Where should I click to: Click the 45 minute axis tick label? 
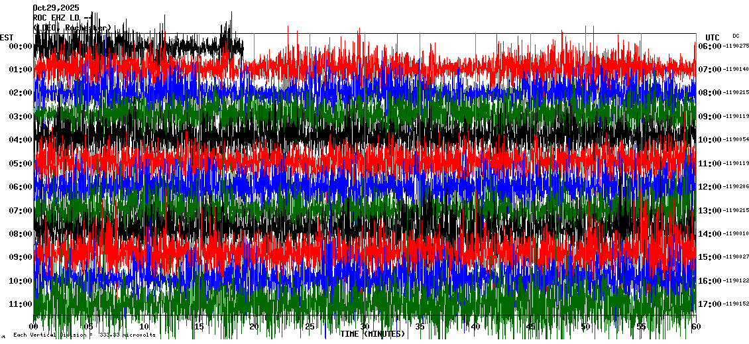(x=530, y=327)
